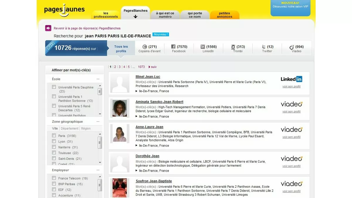Select the Copains d'avant icon
This screenshot has height=198, width=352.
(x=145, y=47)
